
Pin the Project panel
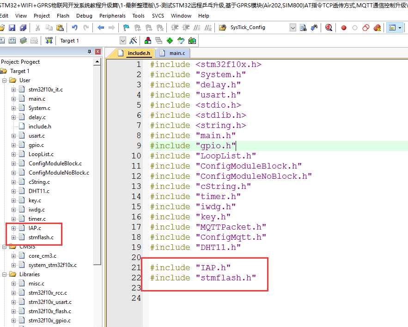[x=90, y=52]
